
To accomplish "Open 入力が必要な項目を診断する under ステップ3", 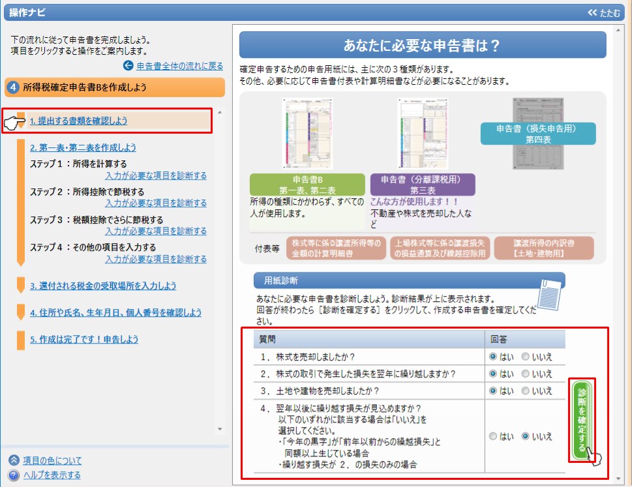I will [156, 231].
